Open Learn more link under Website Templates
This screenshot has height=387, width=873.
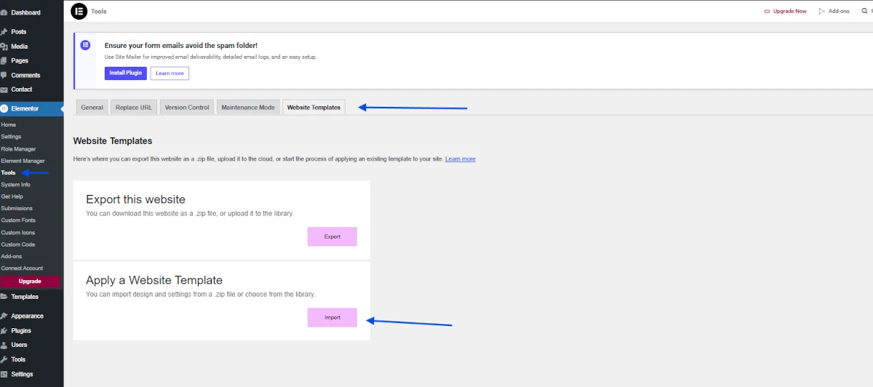click(461, 159)
